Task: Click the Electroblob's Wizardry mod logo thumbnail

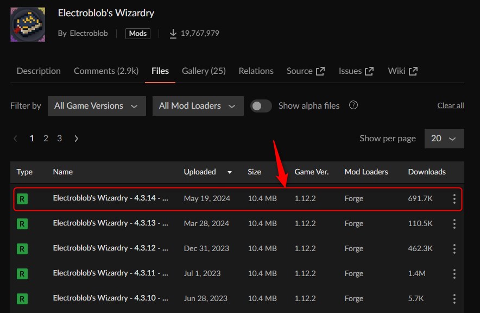Action: pos(28,24)
